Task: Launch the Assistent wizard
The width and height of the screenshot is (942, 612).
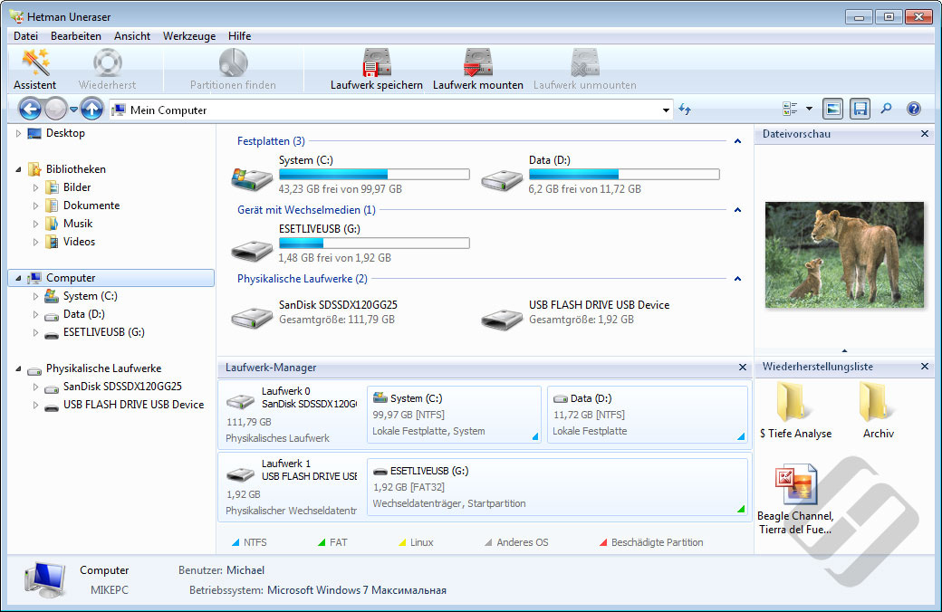Action: (34, 70)
